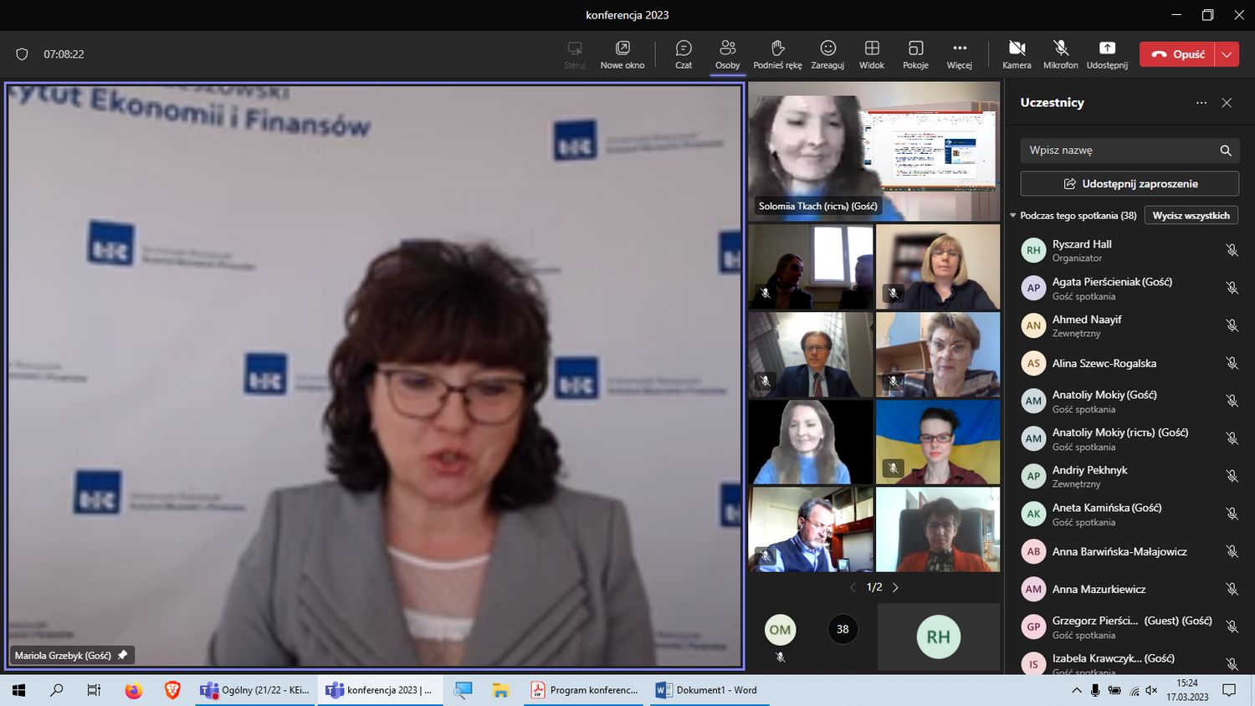Collapse the Podczas tego spotkania list
This screenshot has height=706, width=1255.
point(1013,216)
